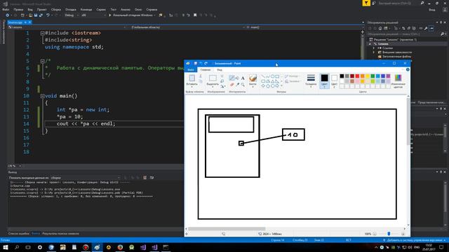Open the Windows Start menu
Image resolution: width=449 pixels, height=252 pixels.
pyautogui.click(x=6, y=247)
